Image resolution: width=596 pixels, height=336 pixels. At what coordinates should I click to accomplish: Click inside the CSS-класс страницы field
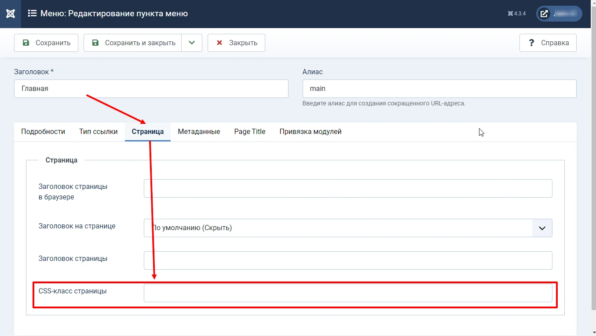pos(347,293)
